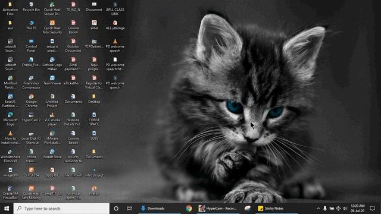Image resolution: width=381 pixels, height=214 pixels.
Task: Open the Airtel payment r... PDF
Action: click(x=73, y=64)
